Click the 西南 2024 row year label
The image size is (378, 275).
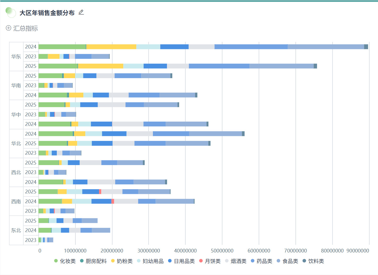(31, 201)
